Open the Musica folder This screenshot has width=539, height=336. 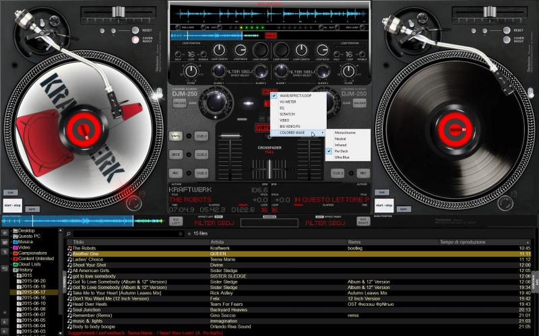point(25,242)
